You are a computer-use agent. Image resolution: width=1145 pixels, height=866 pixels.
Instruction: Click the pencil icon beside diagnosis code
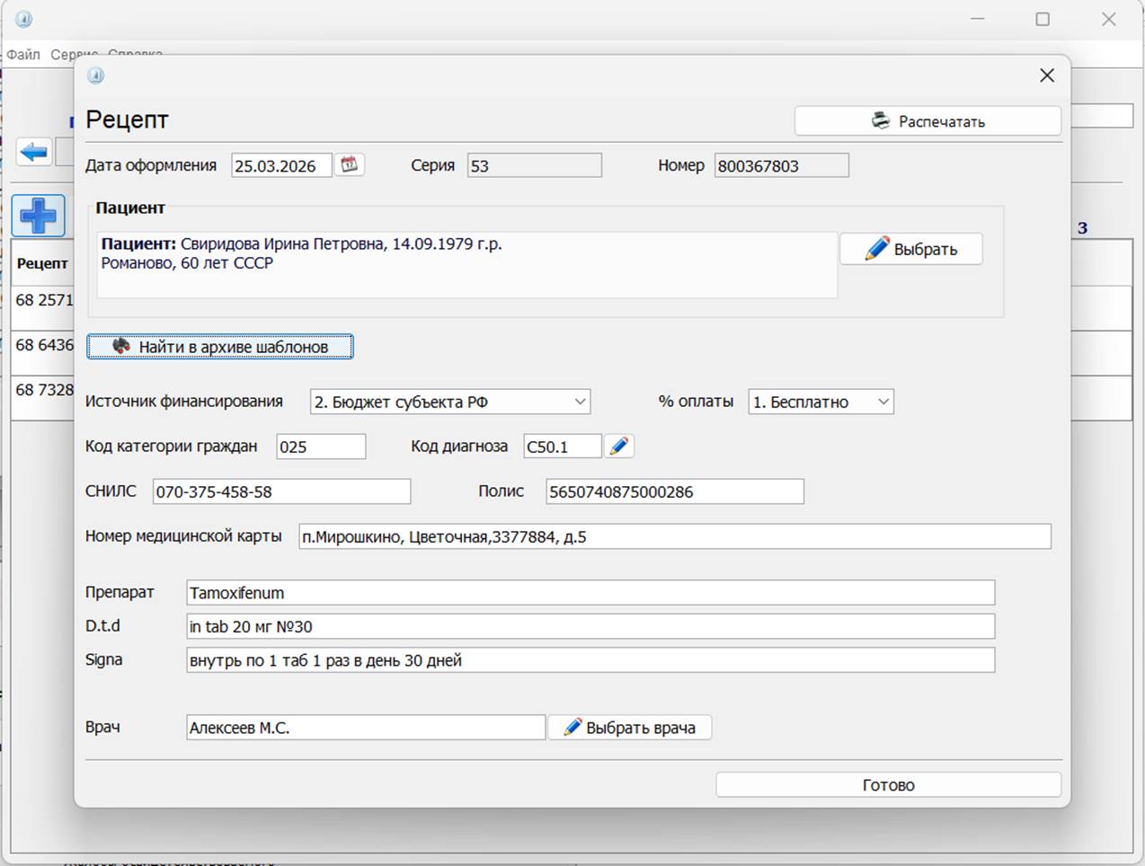point(619,446)
